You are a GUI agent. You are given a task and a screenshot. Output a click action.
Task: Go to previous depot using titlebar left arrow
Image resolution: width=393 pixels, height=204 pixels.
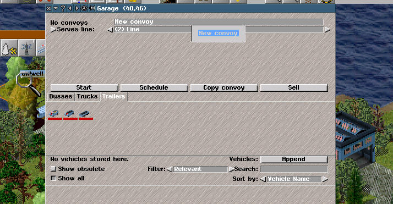pos(70,8)
